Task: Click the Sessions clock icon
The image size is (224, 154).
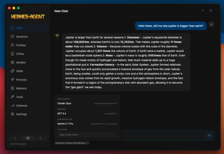Action: tap(12, 37)
